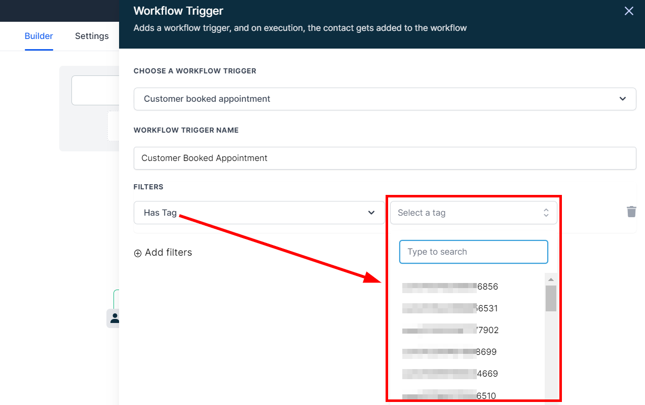Toggle the Select a tag combo box
This screenshot has width=645, height=405.
pos(473,213)
